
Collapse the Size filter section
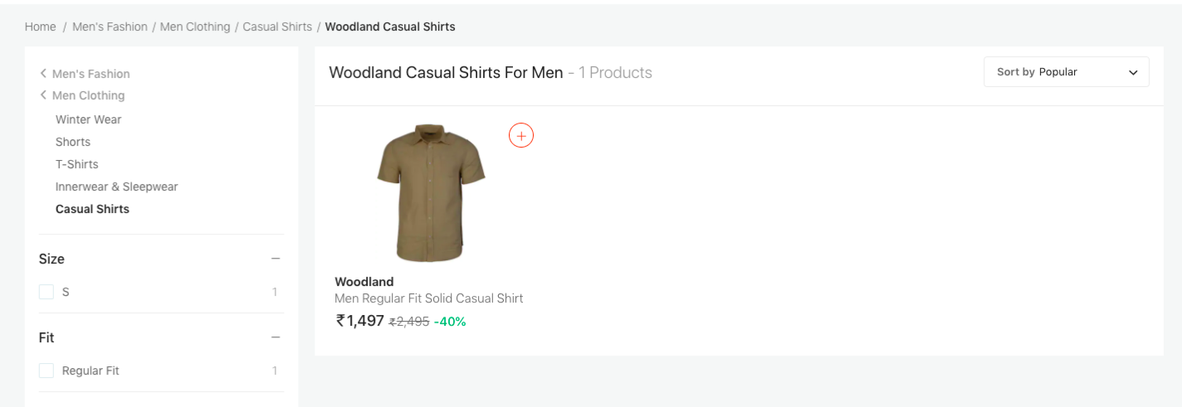coord(276,259)
